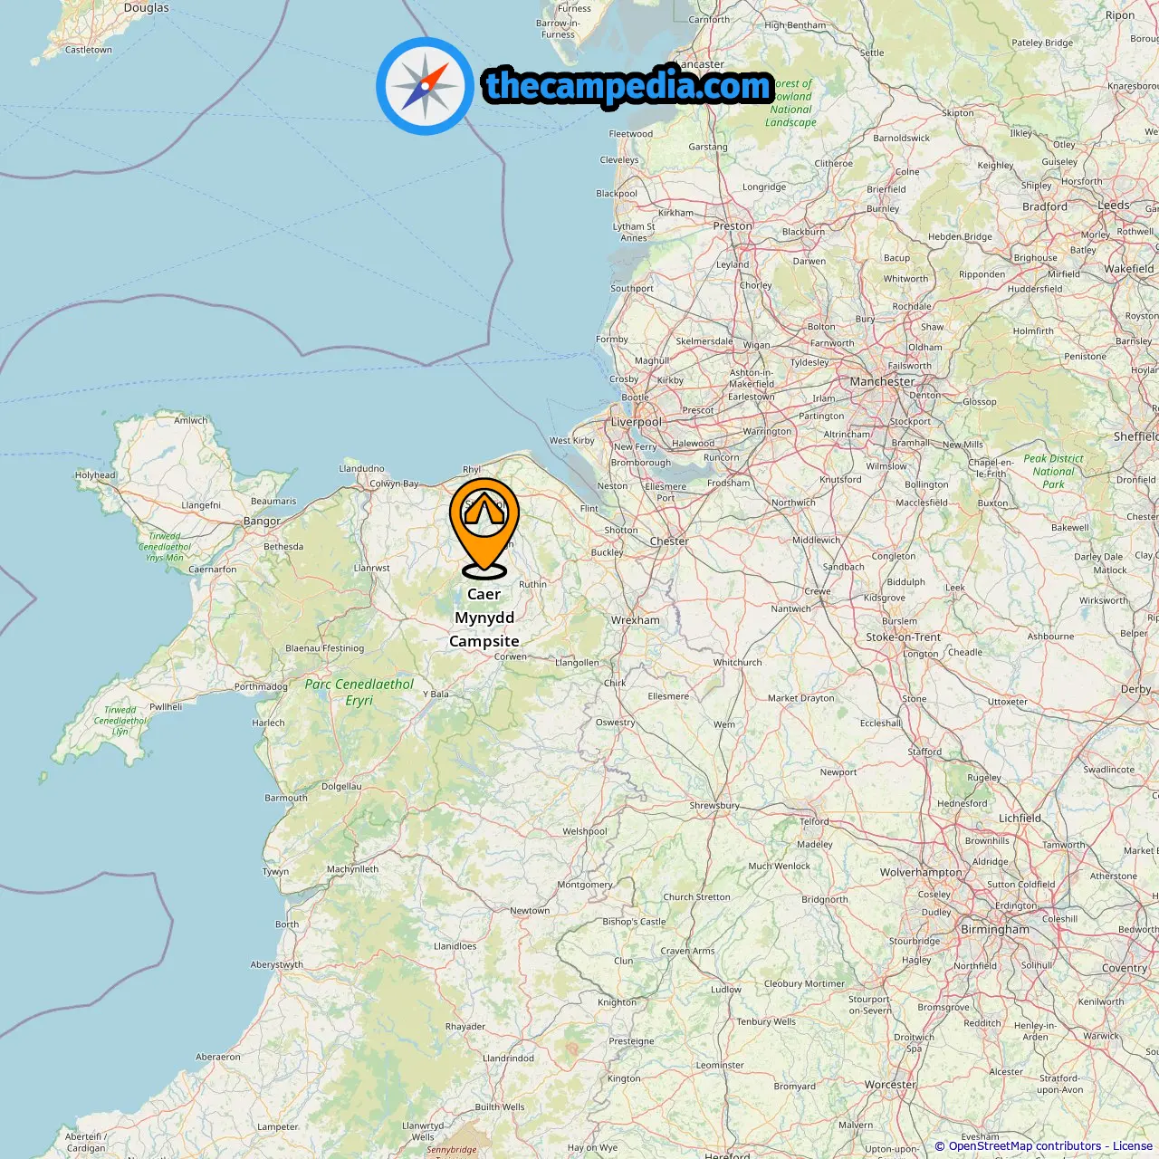This screenshot has width=1159, height=1159.
Task: Click the Holyhead label on Anglesey
Action: click(x=95, y=474)
